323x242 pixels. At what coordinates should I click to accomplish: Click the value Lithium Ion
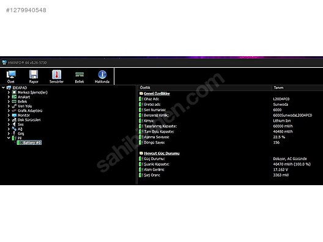point(282,120)
